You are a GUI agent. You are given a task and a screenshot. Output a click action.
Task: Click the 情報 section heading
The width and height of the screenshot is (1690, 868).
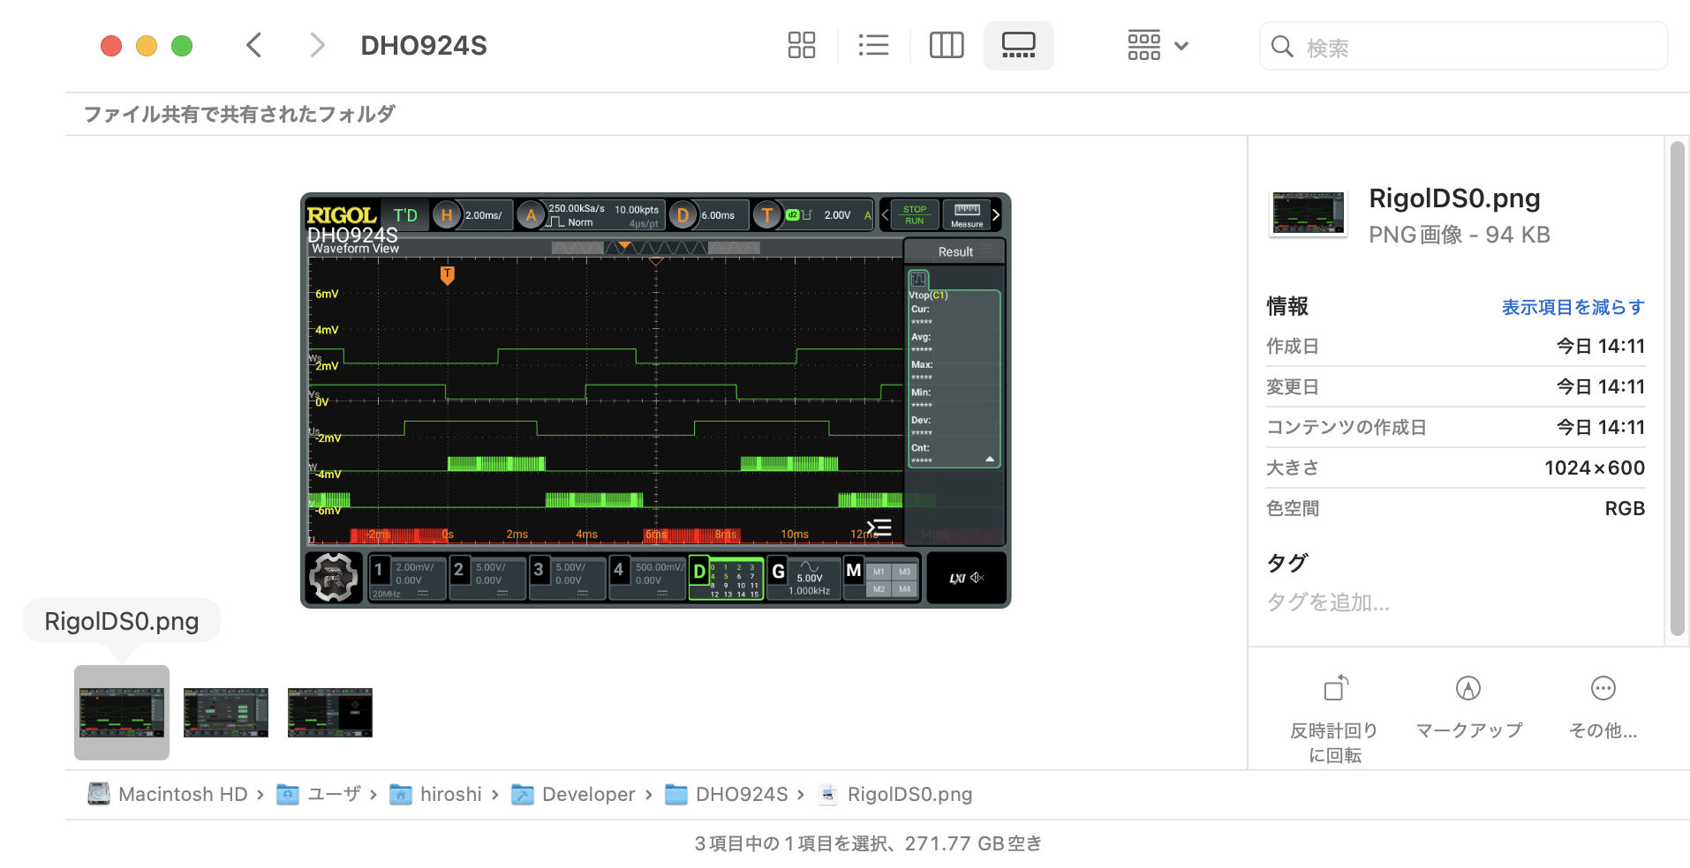click(1287, 306)
